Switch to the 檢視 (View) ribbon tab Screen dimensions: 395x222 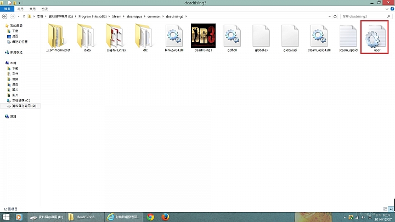[44, 9]
